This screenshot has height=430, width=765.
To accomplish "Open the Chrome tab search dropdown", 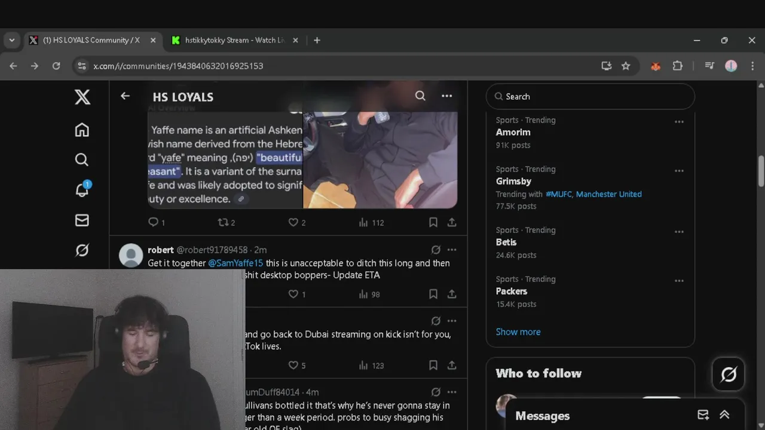I will click(12, 40).
